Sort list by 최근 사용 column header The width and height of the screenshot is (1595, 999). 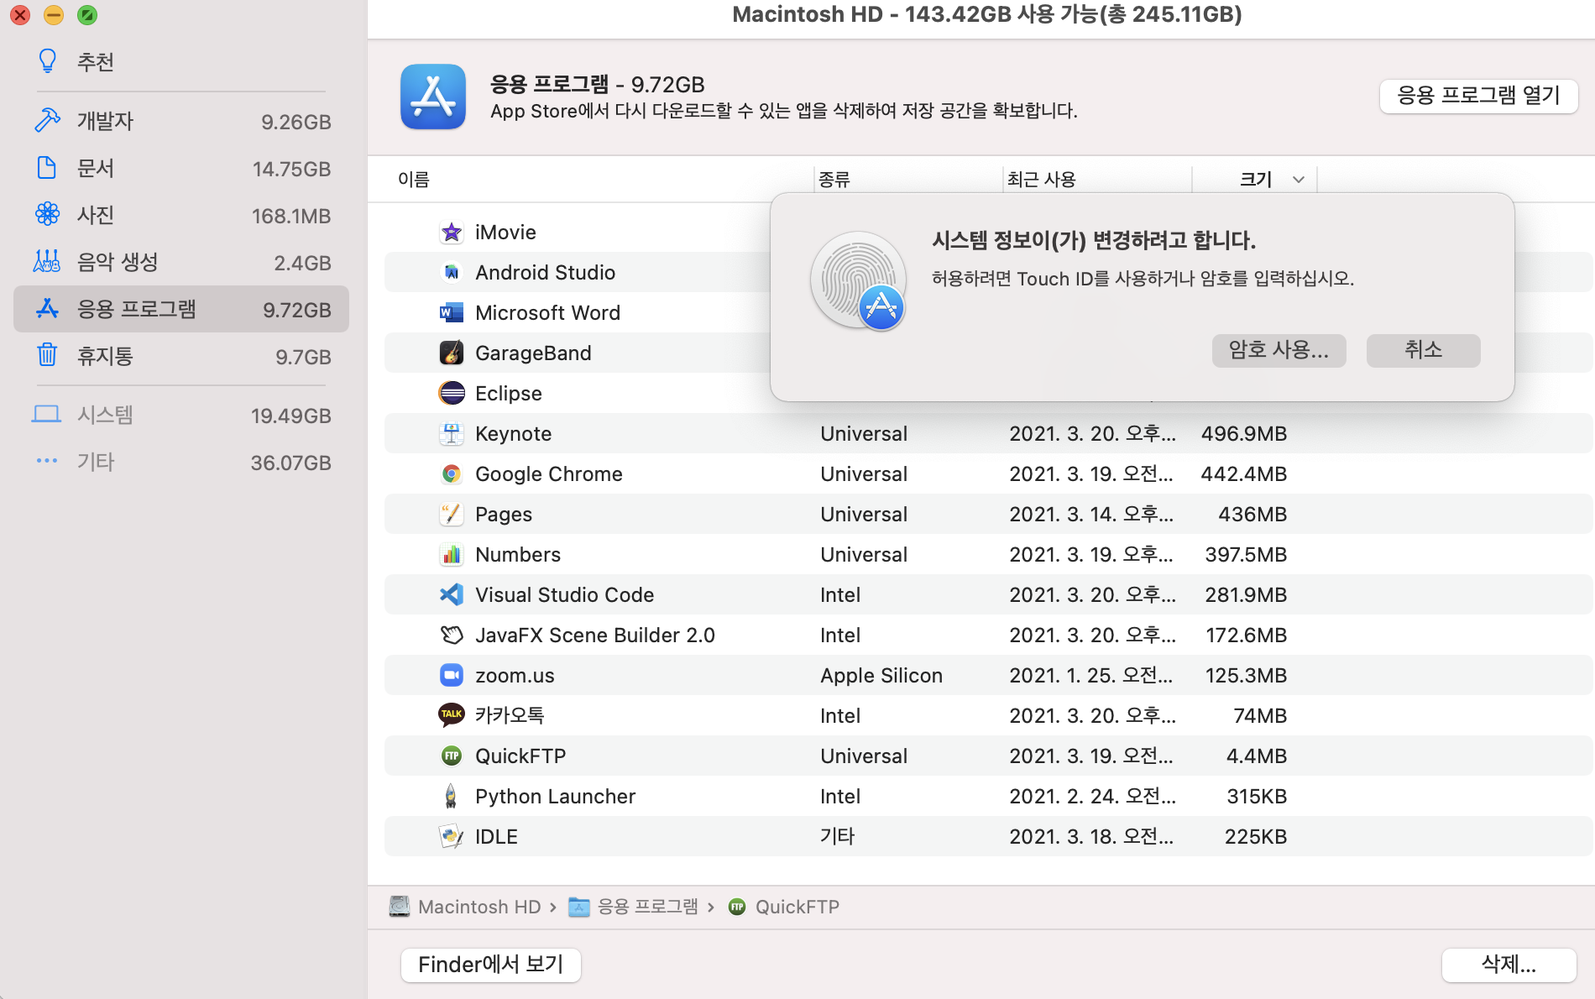(x=1042, y=180)
